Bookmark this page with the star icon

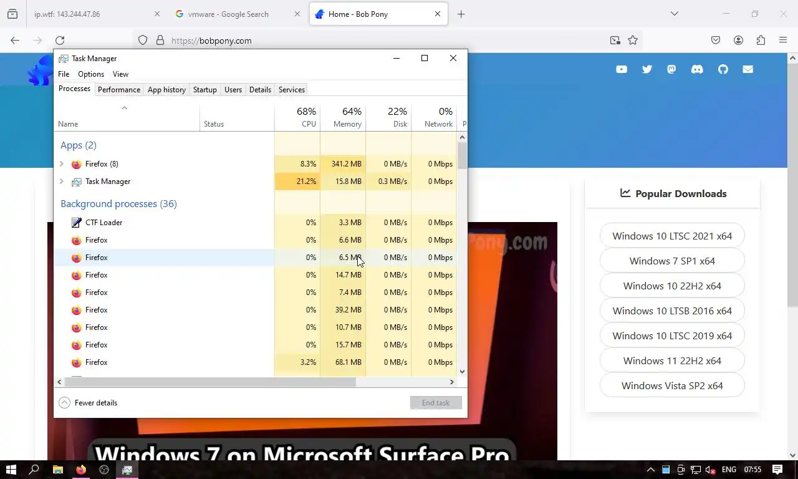(633, 41)
